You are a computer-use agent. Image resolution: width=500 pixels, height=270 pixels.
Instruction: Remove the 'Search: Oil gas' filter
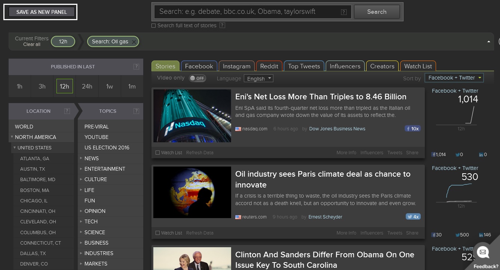[134, 41]
